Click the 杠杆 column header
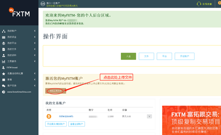This screenshot has height=135, width=221. (110, 110)
